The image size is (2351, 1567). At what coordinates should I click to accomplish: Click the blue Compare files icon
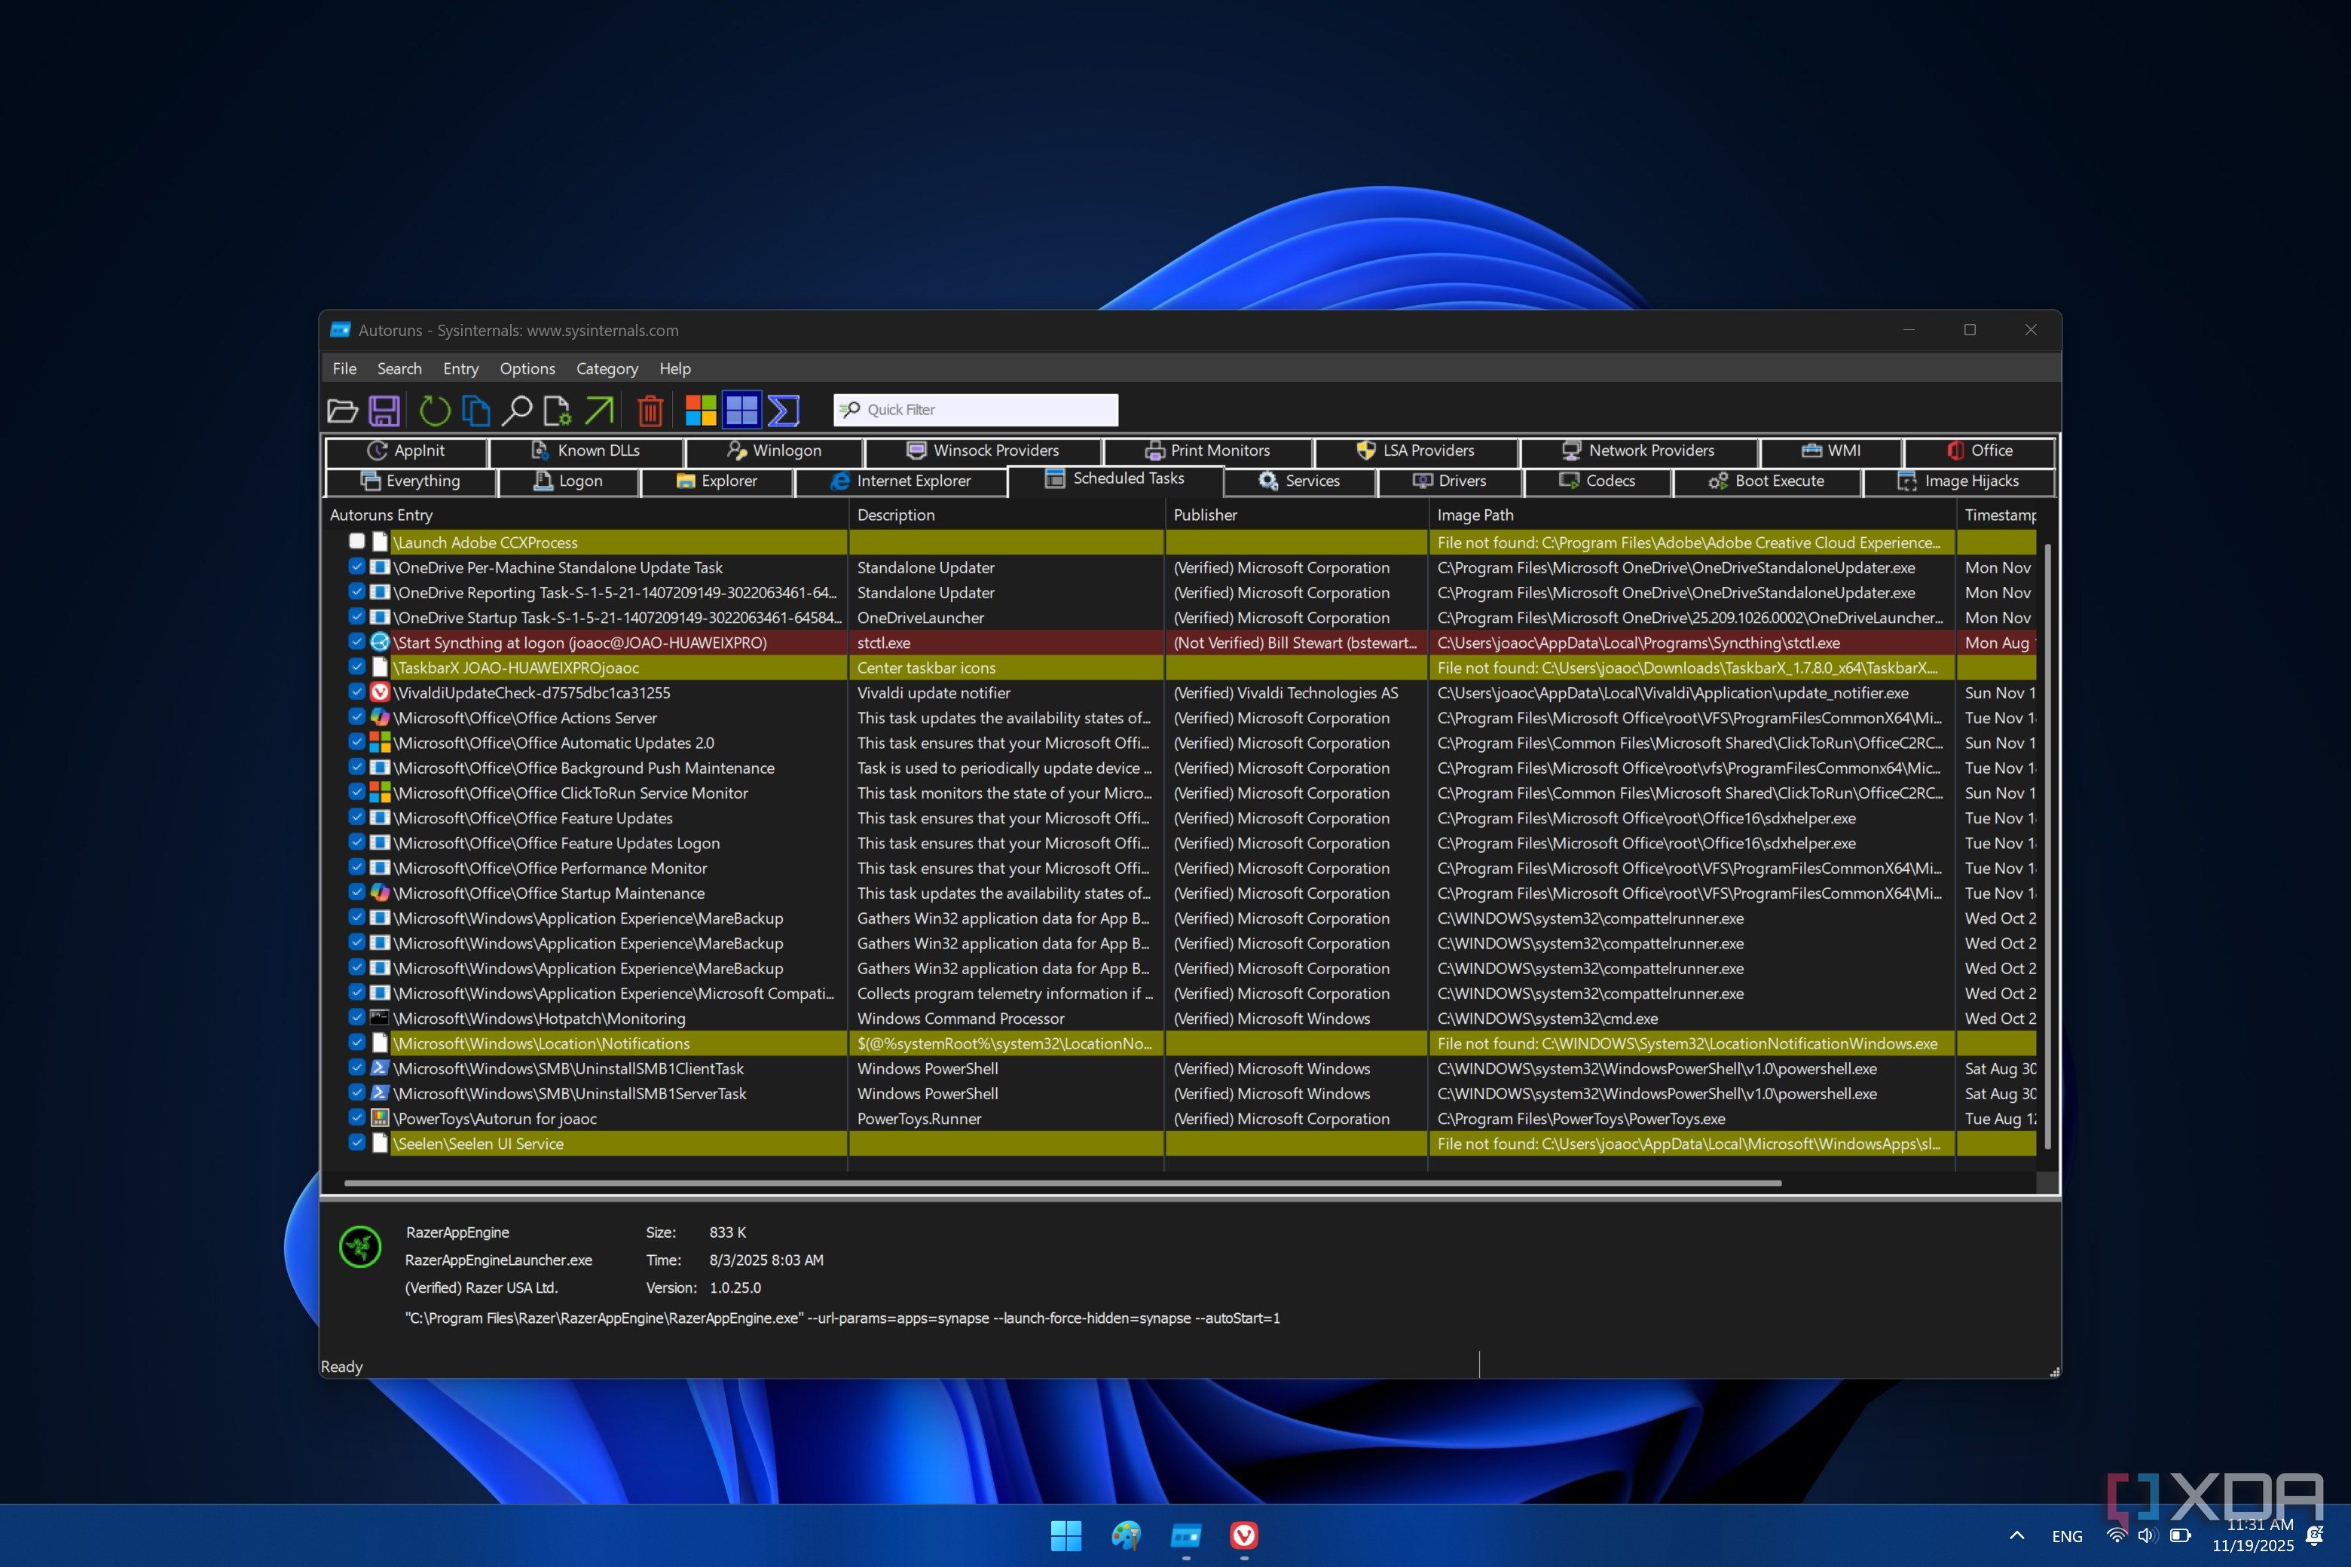pyautogui.click(x=475, y=410)
